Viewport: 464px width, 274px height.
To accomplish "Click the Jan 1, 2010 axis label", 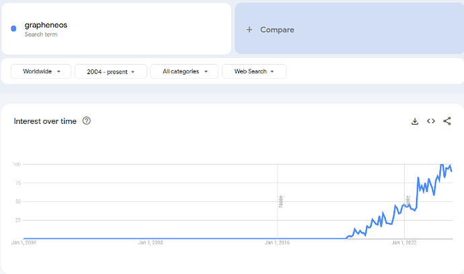I will [x=151, y=242].
